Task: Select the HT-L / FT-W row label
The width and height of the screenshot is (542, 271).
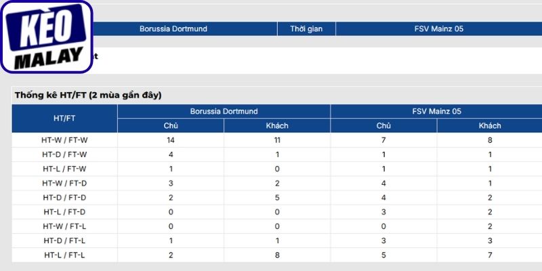Action: tap(64, 169)
